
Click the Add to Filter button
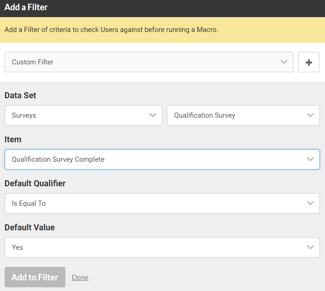pos(35,277)
